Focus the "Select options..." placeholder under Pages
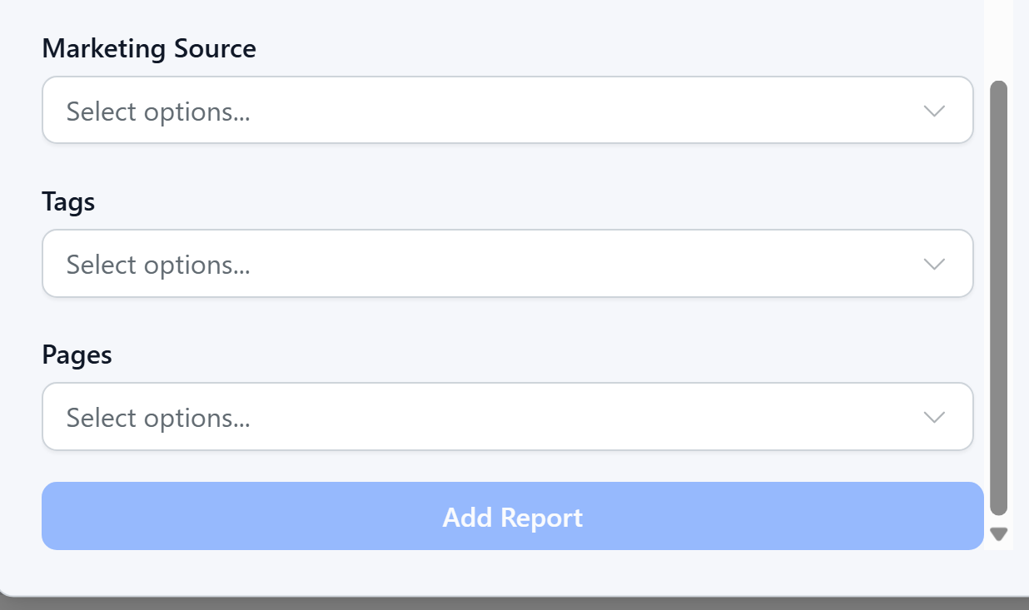The width and height of the screenshot is (1029, 610). (158, 418)
